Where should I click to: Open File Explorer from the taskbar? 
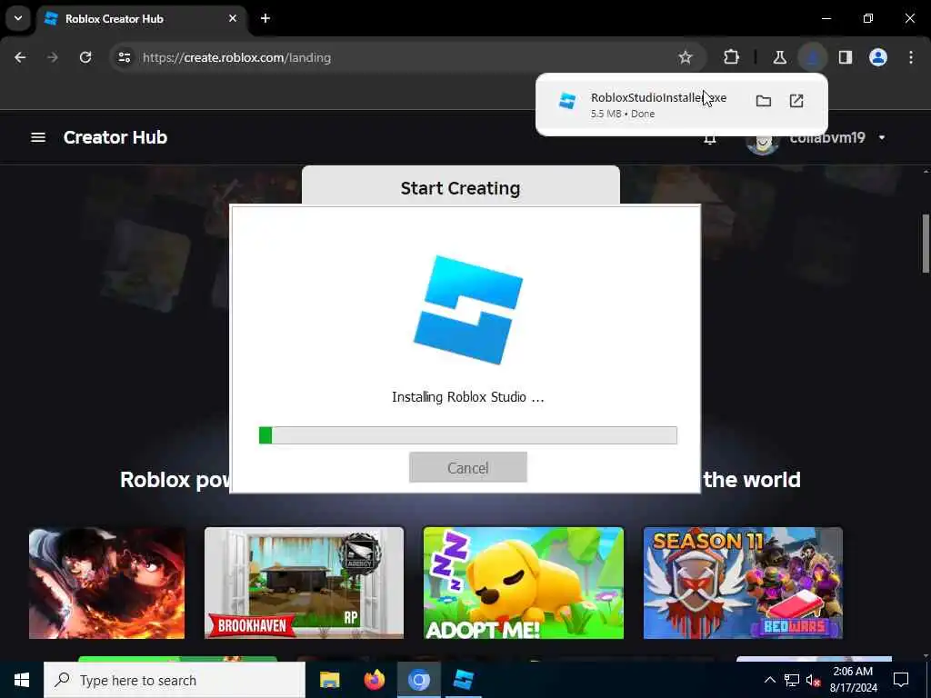pos(329,680)
